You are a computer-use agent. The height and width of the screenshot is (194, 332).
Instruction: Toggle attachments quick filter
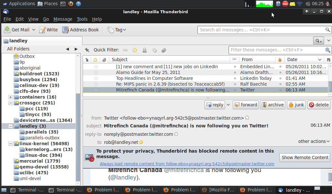(x=164, y=50)
